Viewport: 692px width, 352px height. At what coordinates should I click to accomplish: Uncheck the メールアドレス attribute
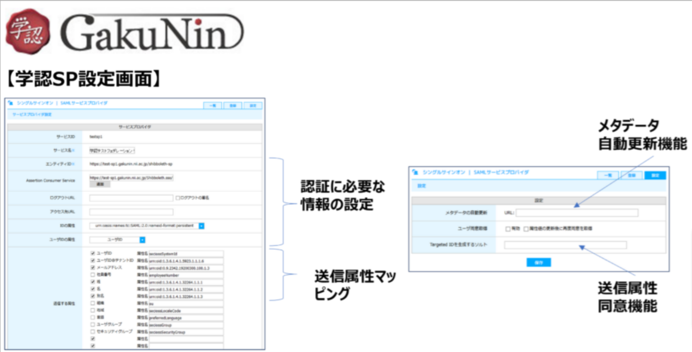click(92, 268)
